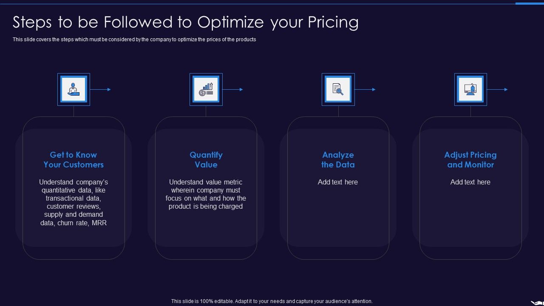Click the customer person icon
Image resolution: width=544 pixels, height=306 pixels.
74,89
